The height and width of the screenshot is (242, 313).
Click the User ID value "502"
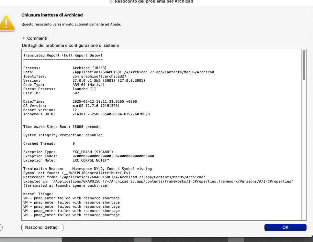click(x=76, y=93)
